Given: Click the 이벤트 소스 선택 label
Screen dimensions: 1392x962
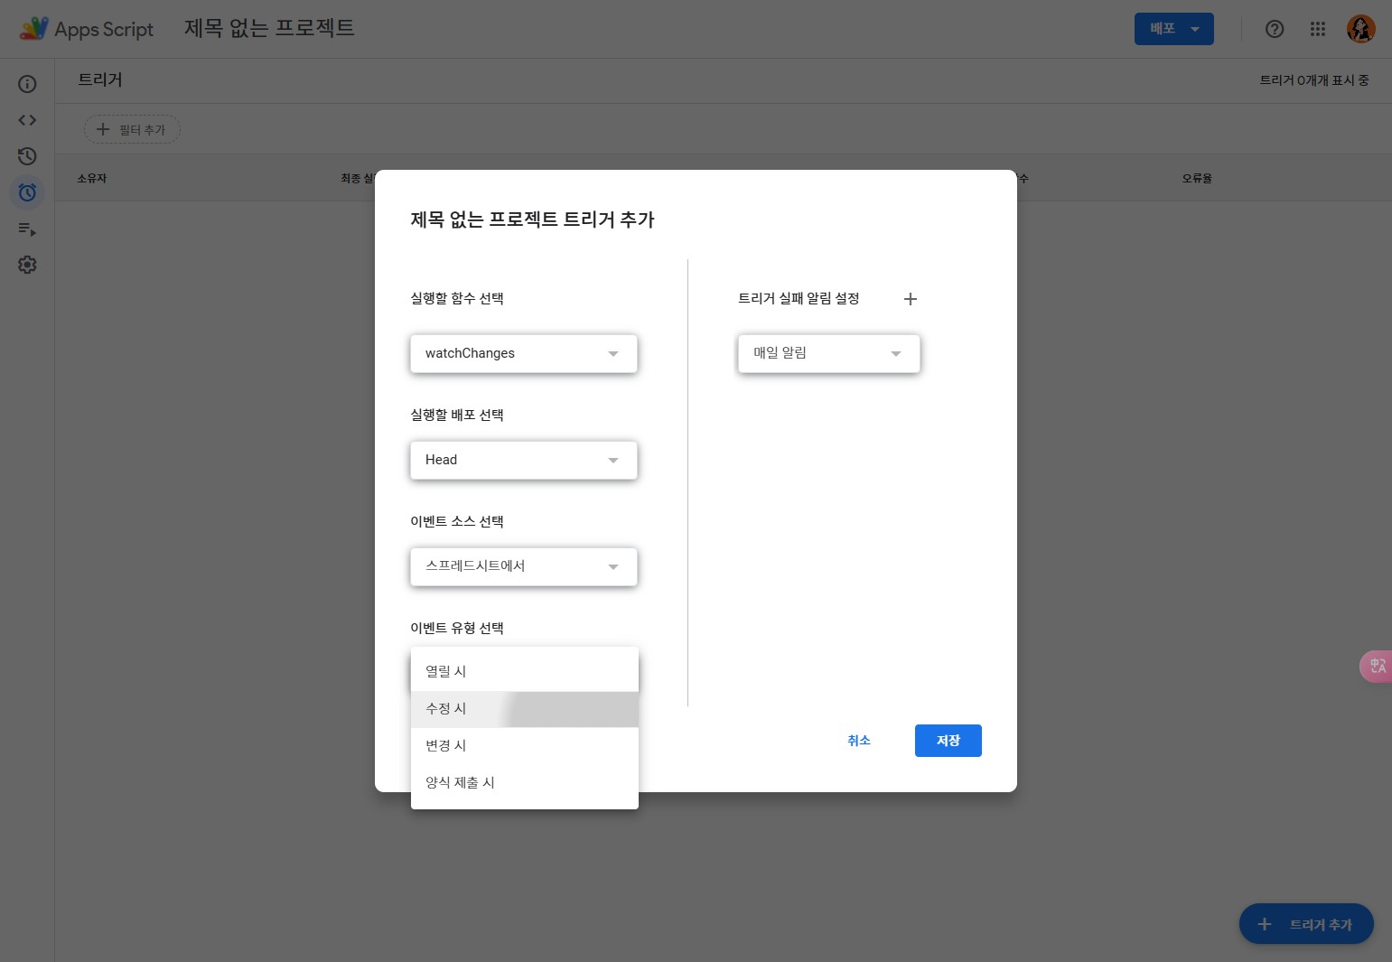Looking at the screenshot, I should tap(457, 522).
